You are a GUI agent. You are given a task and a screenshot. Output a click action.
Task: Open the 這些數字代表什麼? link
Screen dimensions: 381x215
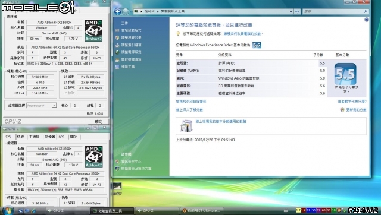[x=352, y=102]
